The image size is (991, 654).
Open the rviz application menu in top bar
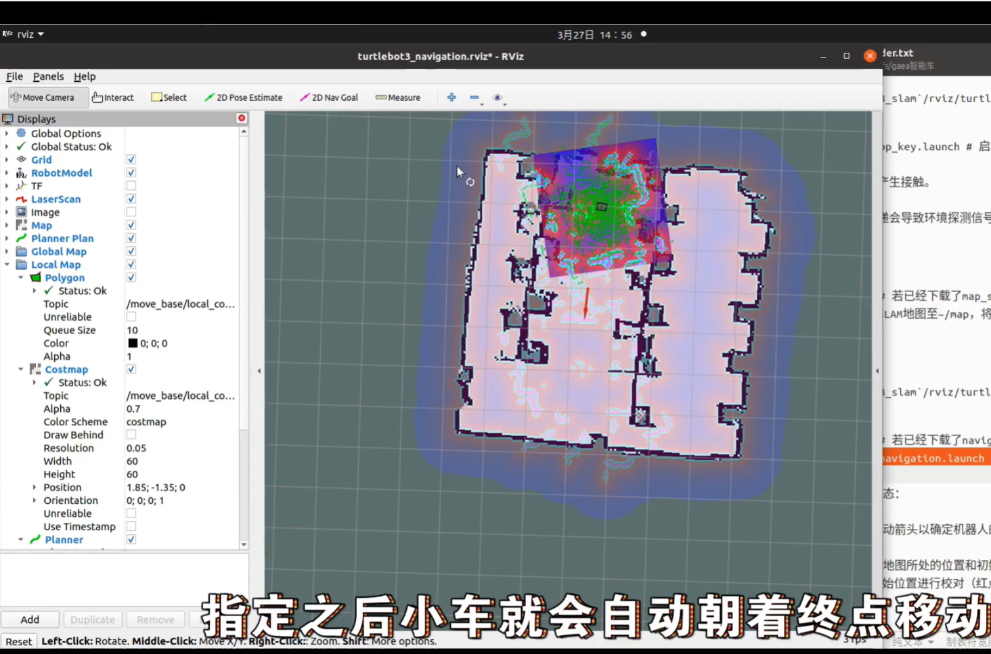(24, 34)
